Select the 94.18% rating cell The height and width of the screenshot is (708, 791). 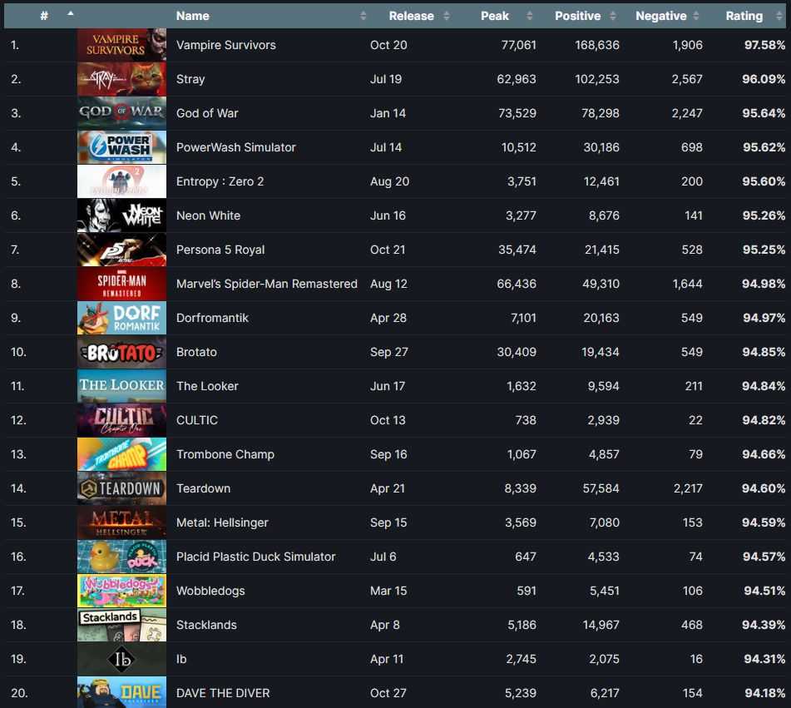coord(764,693)
